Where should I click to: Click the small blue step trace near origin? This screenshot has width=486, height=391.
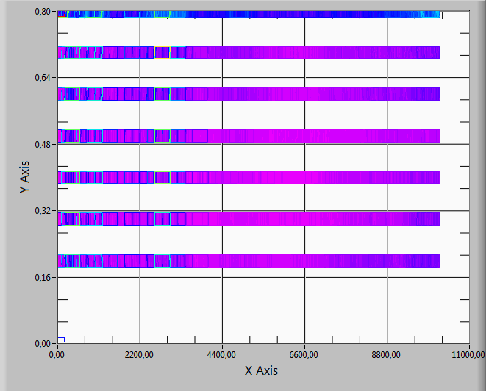click(61, 340)
